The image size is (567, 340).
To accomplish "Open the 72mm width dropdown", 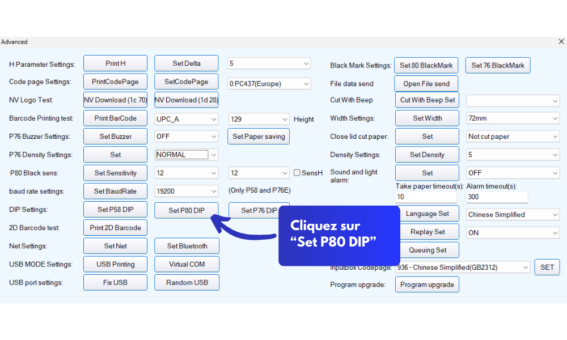I will (x=513, y=118).
